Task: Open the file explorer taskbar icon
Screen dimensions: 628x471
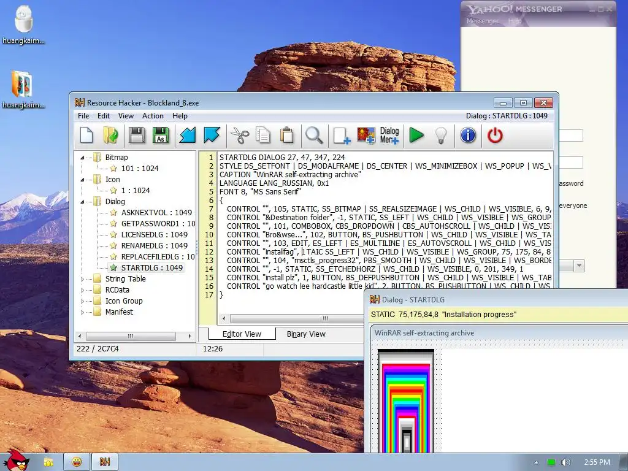Action: click(48, 462)
